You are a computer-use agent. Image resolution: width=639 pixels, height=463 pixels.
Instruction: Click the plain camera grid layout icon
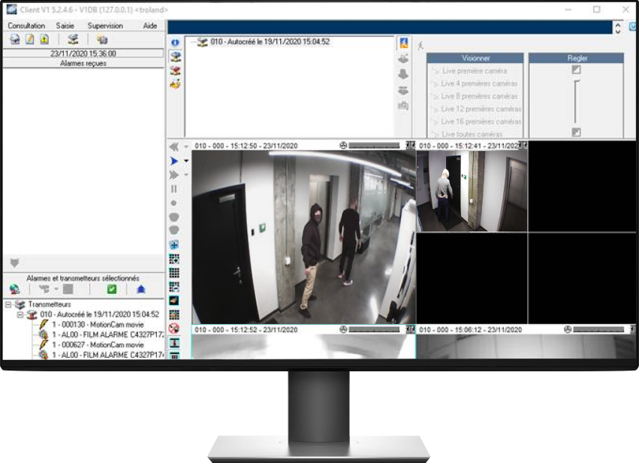pyautogui.click(x=174, y=273)
